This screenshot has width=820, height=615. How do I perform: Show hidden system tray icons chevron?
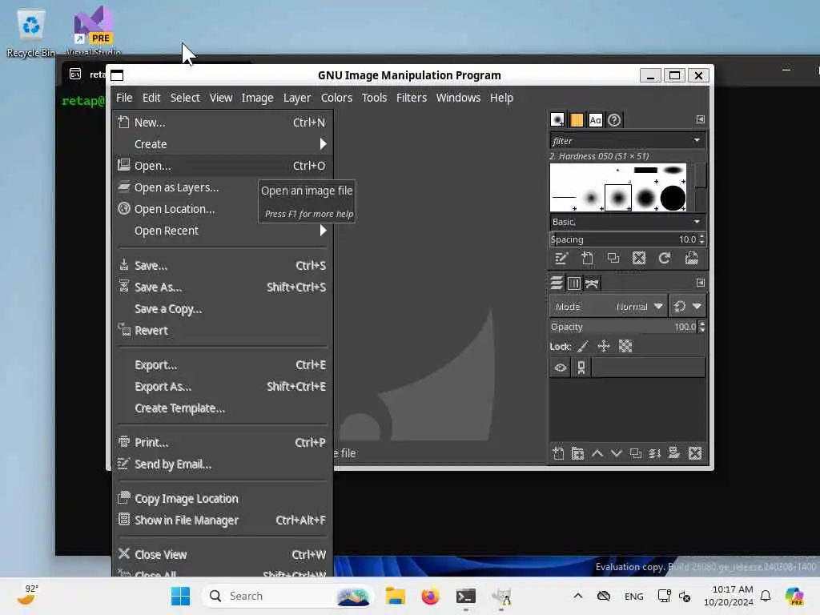click(577, 596)
